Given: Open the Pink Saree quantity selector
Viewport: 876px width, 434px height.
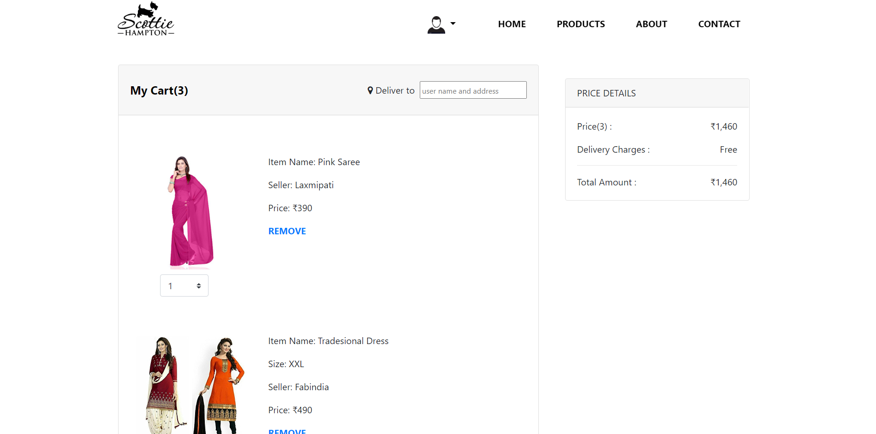Looking at the screenshot, I should pyautogui.click(x=184, y=285).
